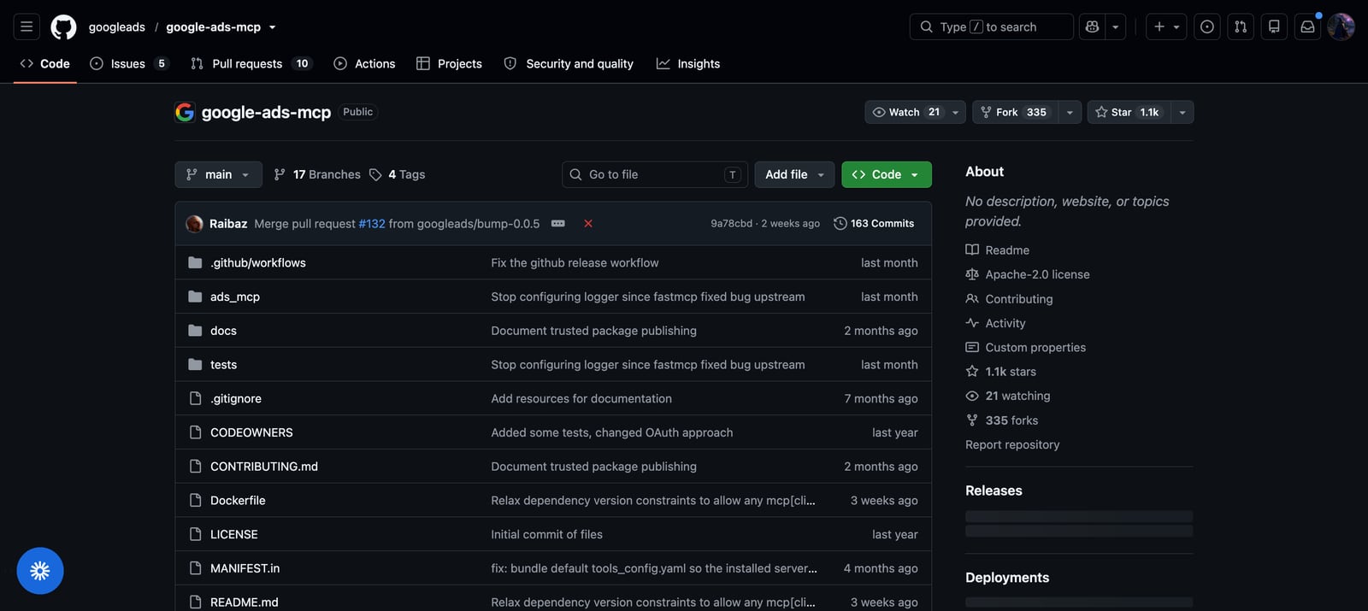This screenshot has height=611, width=1368.
Task: Open 'Add resources for documentation' commit message
Action: point(581,398)
